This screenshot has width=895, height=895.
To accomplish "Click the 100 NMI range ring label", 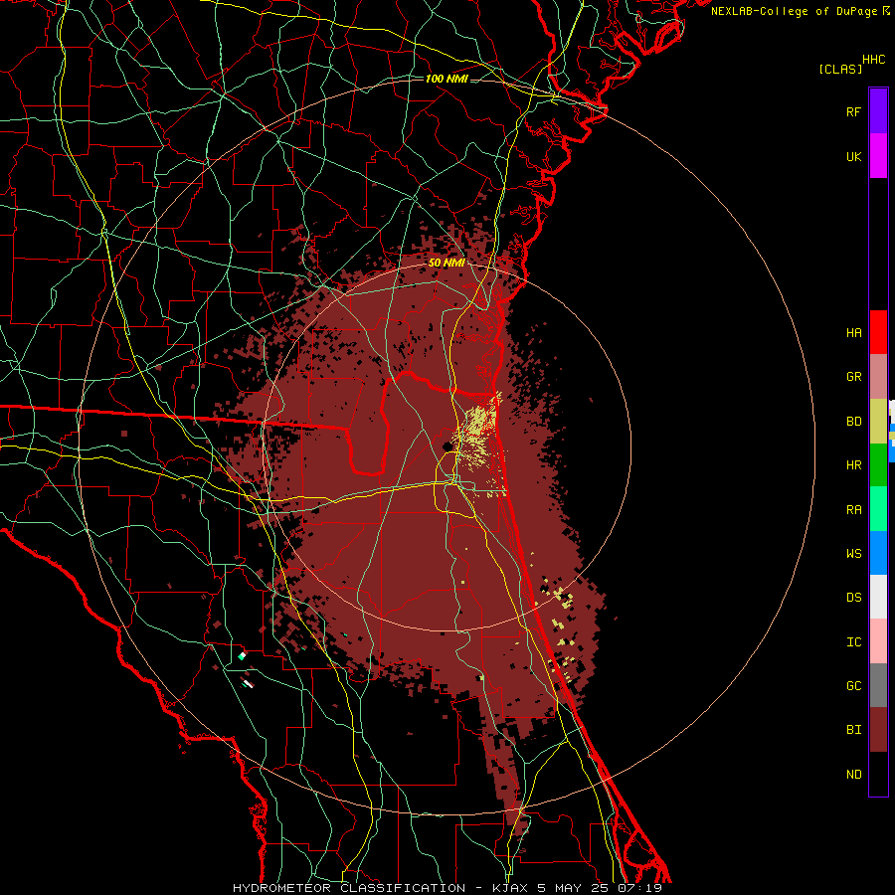I will click(447, 79).
